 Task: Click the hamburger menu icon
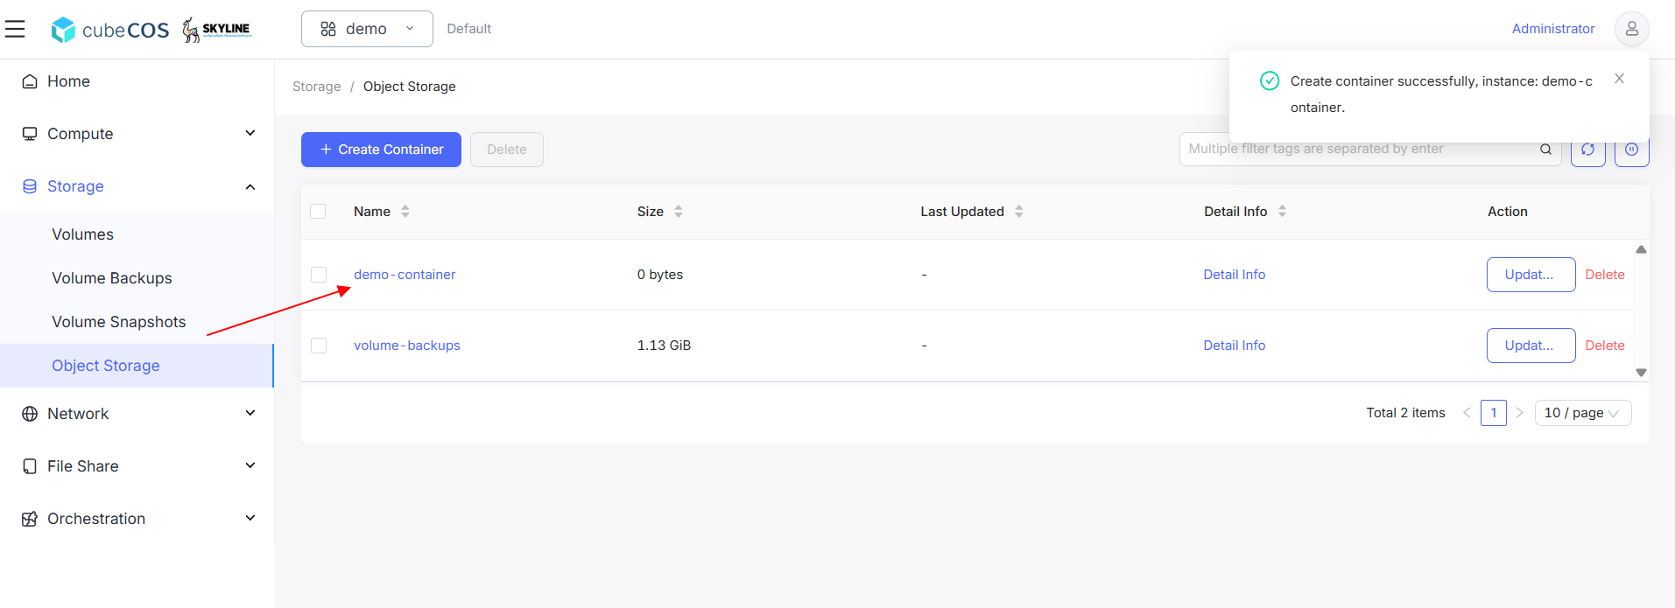[x=15, y=29]
